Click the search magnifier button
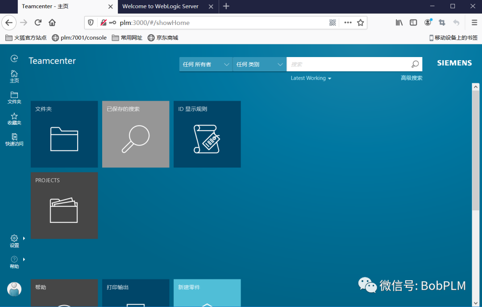Image resolution: width=482 pixels, height=307 pixels. [x=415, y=64]
